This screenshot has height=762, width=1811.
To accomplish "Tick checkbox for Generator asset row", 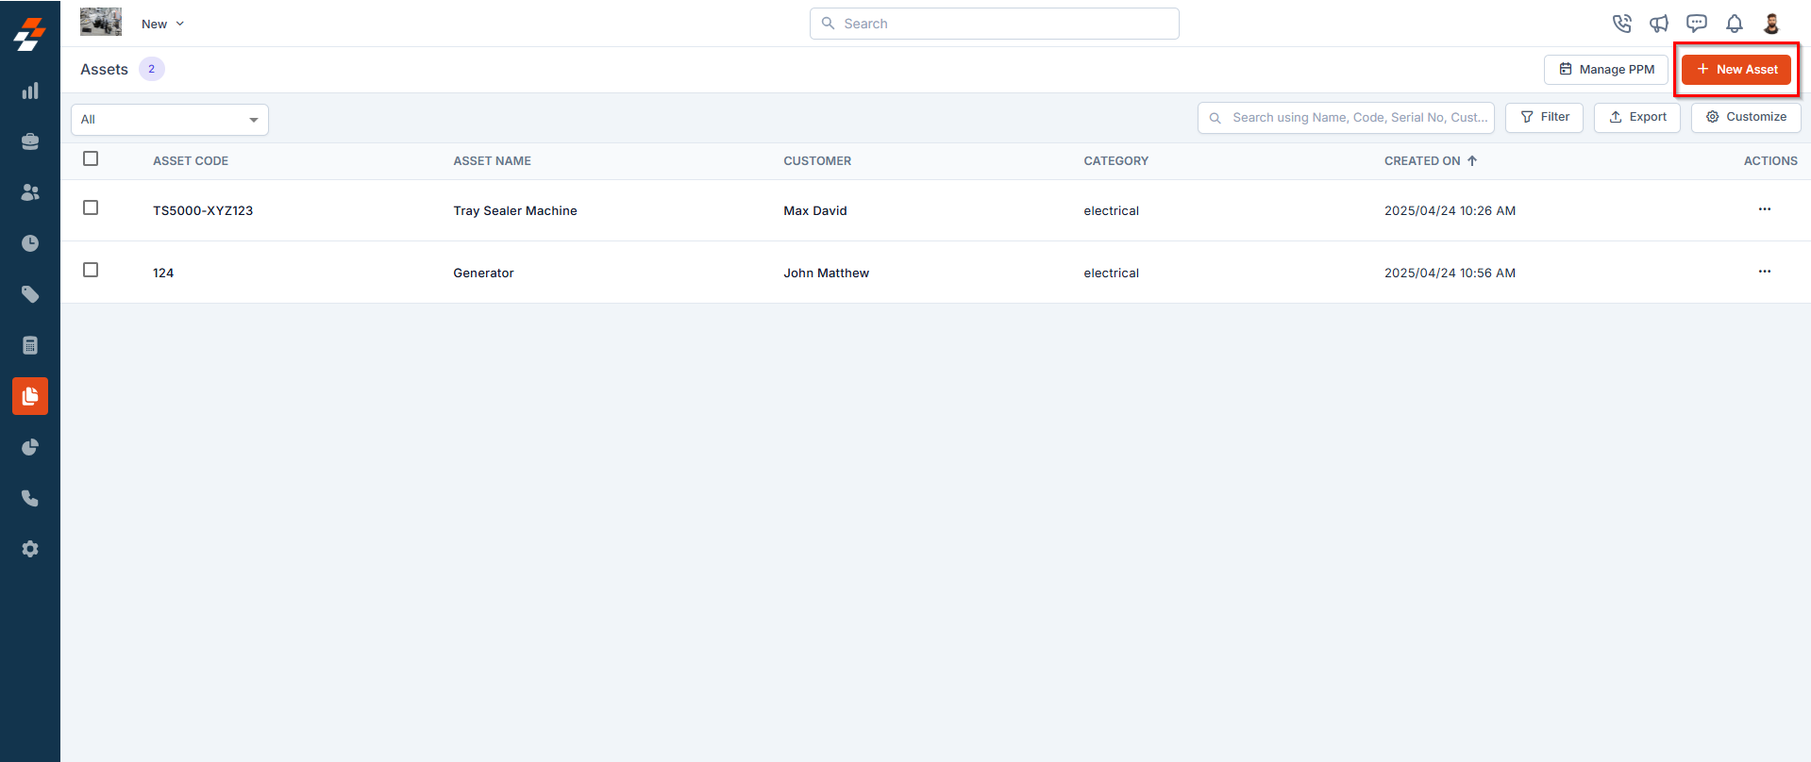I will (91, 270).
